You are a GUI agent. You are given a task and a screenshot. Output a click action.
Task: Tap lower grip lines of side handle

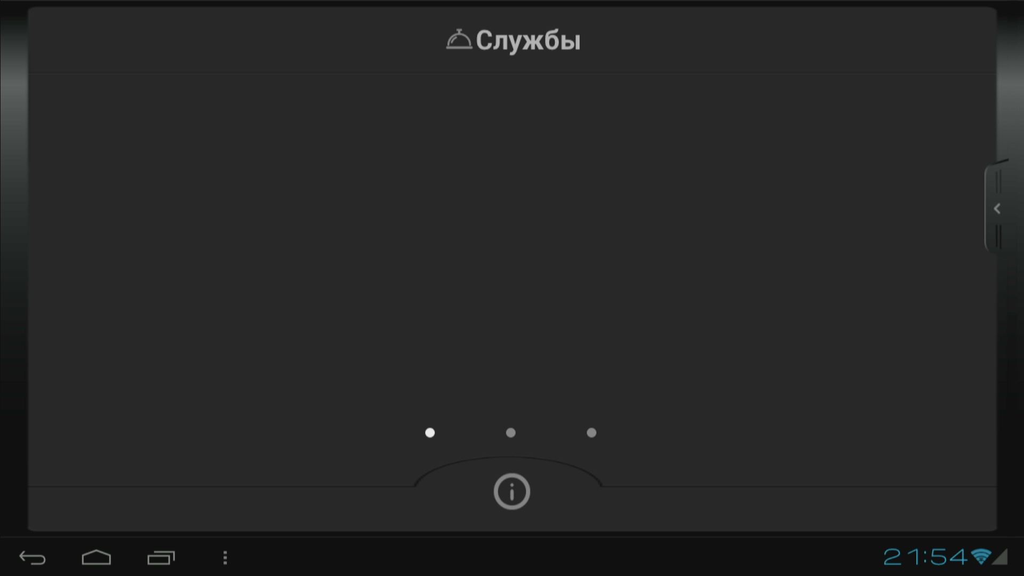click(x=998, y=236)
